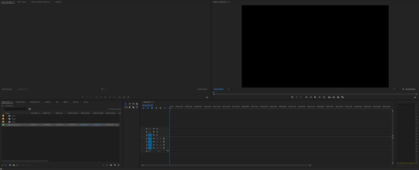419x170 pixels.
Task: Click Add Marker button in timeline header
Action: click(x=156, y=108)
